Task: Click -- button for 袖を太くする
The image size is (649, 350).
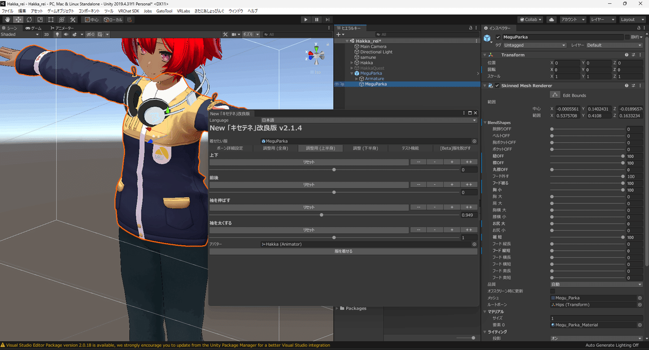Action: point(418,230)
